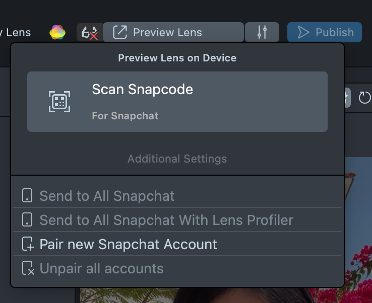Choose Send to All Snapchat With Lens Profiler
Screen dimensions: 372x303
(x=166, y=220)
